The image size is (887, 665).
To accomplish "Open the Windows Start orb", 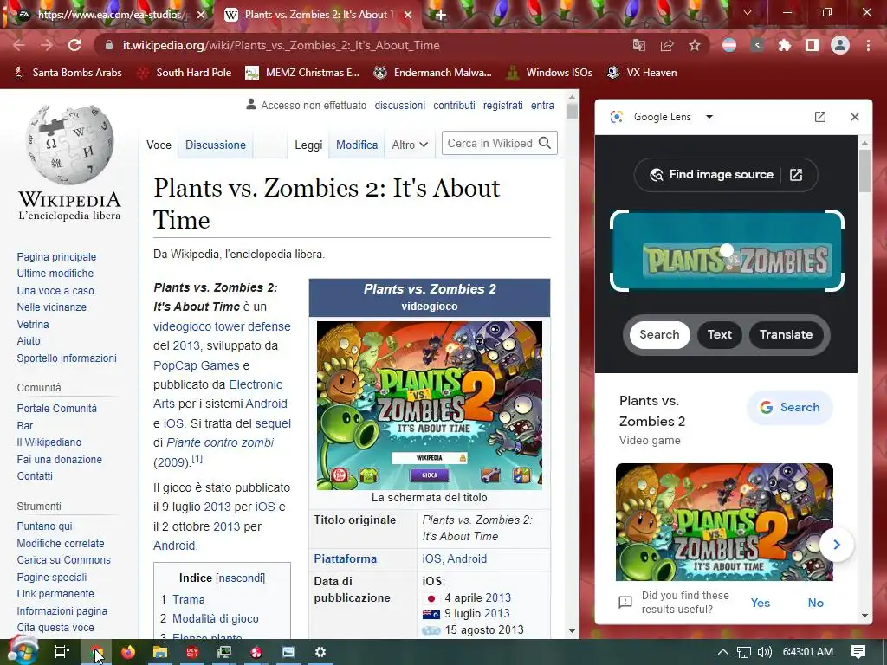I will tap(22, 652).
